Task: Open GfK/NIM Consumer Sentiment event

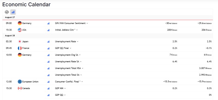Action: click(x=70, y=23)
